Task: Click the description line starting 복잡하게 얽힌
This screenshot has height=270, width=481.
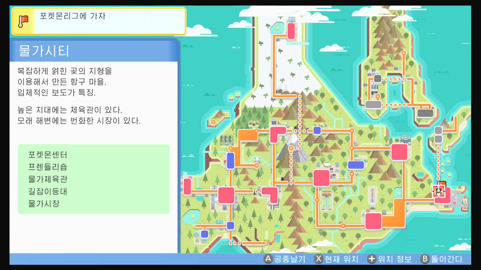Action: [x=65, y=71]
